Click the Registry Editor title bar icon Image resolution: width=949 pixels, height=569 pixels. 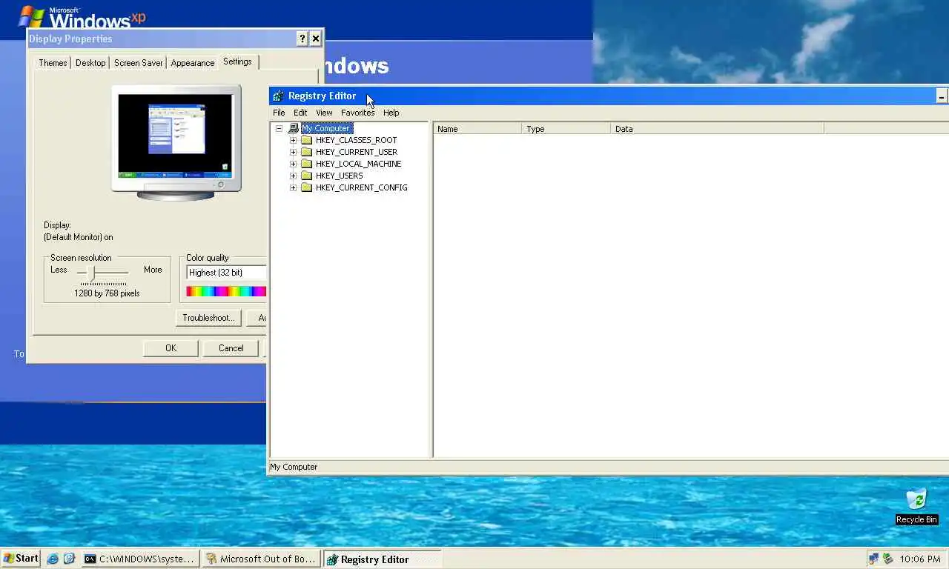point(278,96)
